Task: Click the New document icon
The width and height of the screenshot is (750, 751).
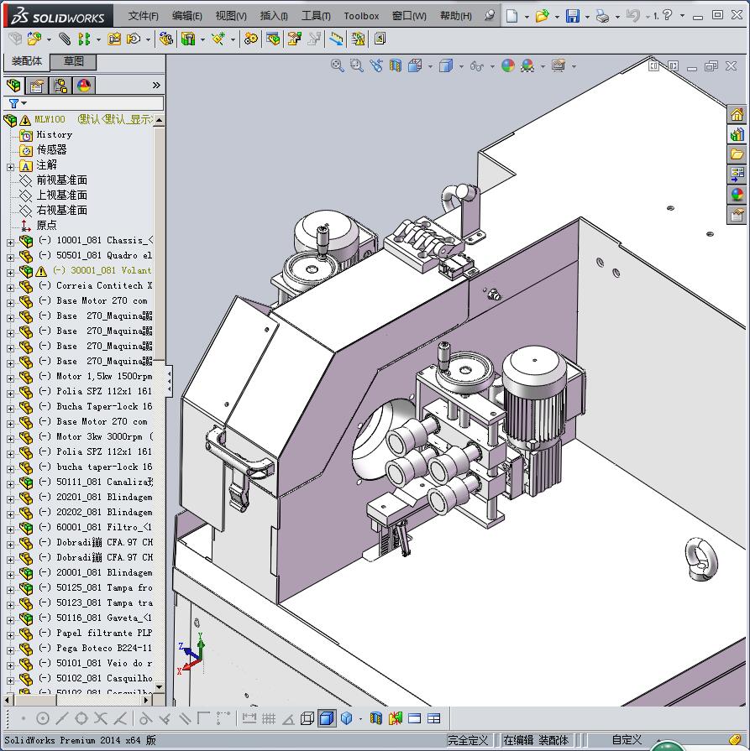Action: [511, 16]
